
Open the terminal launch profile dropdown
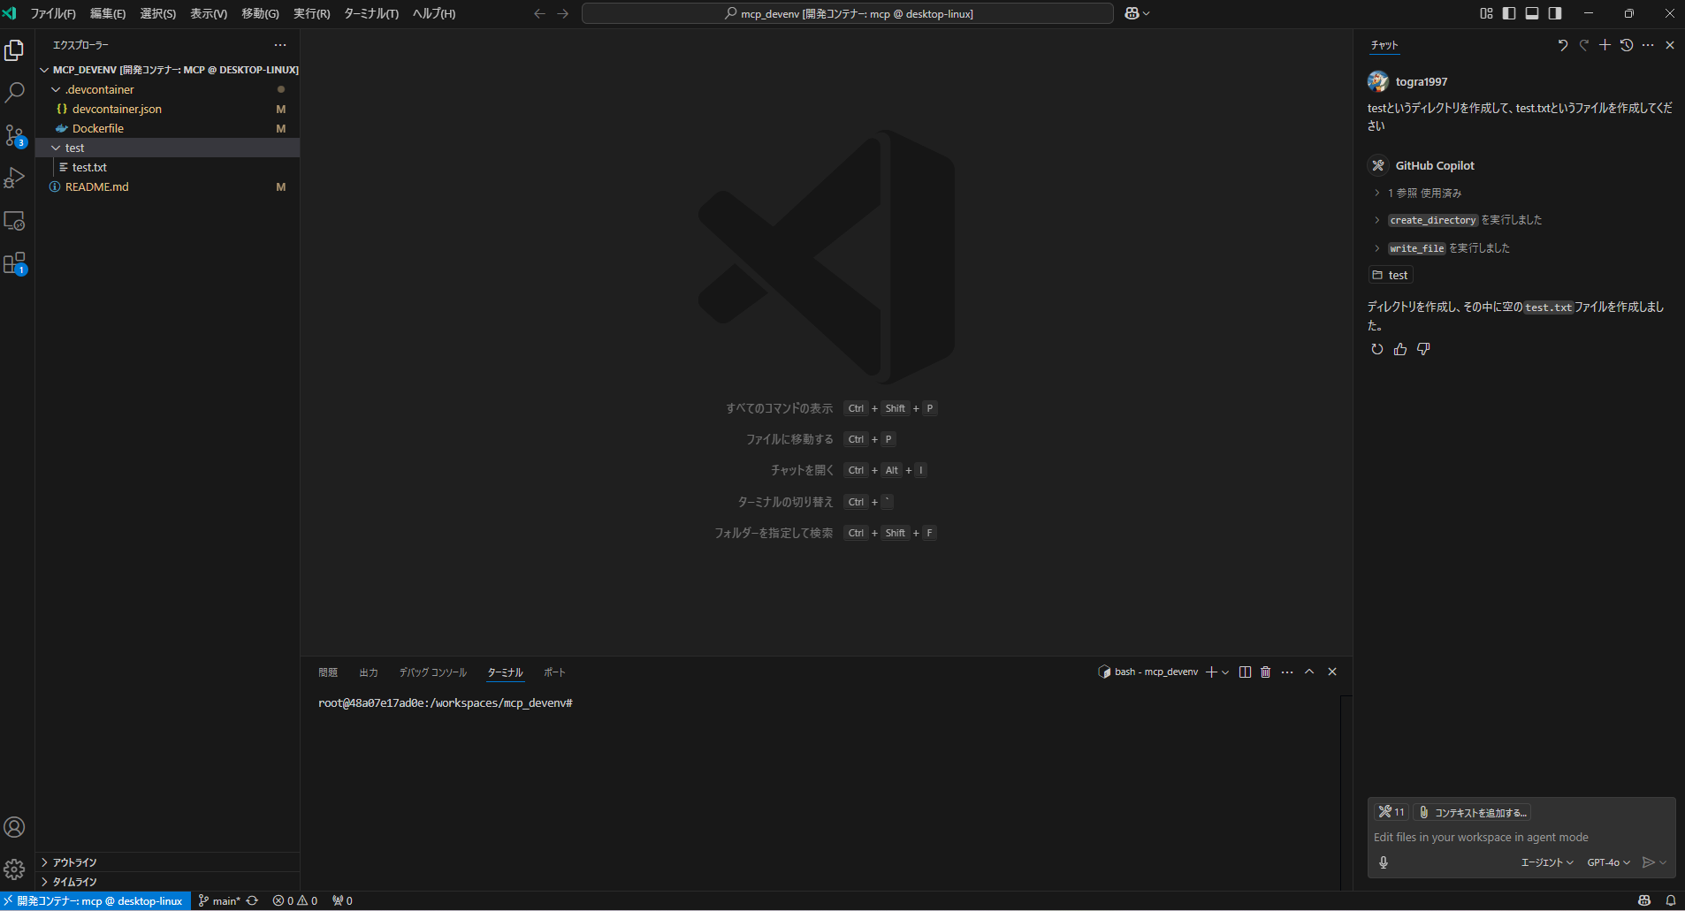(x=1225, y=672)
